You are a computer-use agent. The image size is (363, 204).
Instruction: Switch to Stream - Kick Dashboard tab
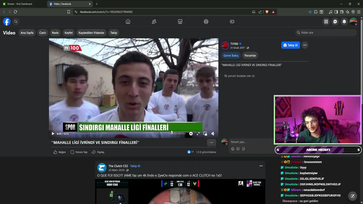coord(24,4)
